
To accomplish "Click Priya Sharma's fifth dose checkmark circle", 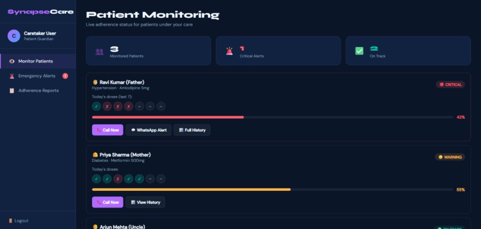I will [139, 179].
